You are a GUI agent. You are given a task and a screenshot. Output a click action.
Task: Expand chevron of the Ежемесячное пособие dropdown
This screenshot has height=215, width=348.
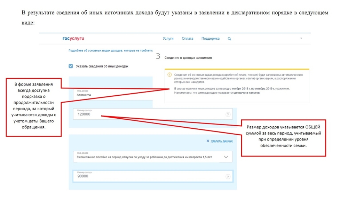pyautogui.click(x=226, y=157)
